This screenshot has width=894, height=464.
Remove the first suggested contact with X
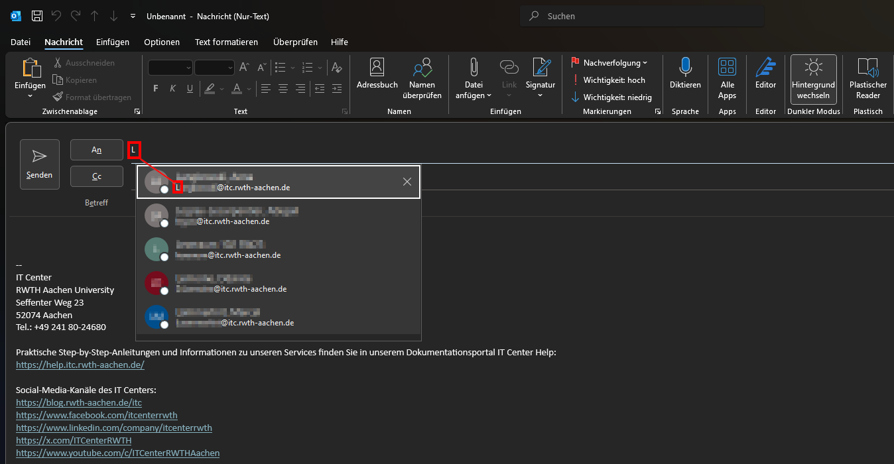point(407,182)
